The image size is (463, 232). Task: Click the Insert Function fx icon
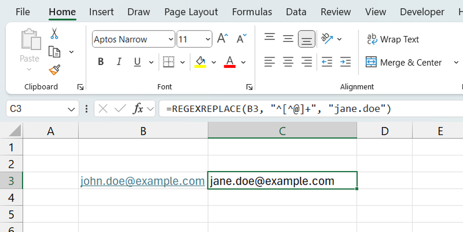pos(138,108)
